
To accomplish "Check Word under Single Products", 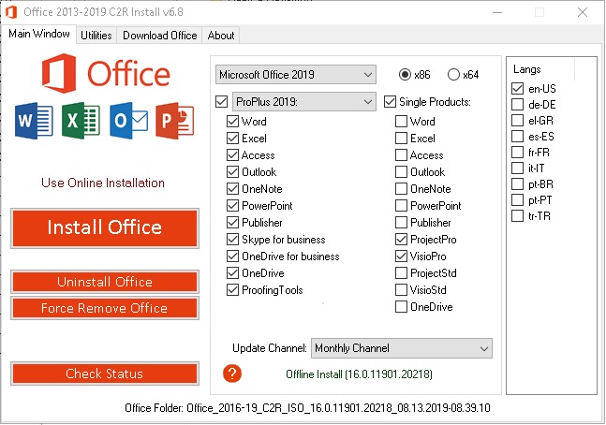I will pyautogui.click(x=401, y=122).
